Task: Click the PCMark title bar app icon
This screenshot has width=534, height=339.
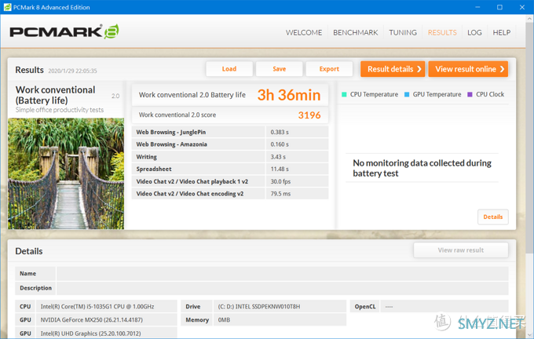Action: click(7, 7)
